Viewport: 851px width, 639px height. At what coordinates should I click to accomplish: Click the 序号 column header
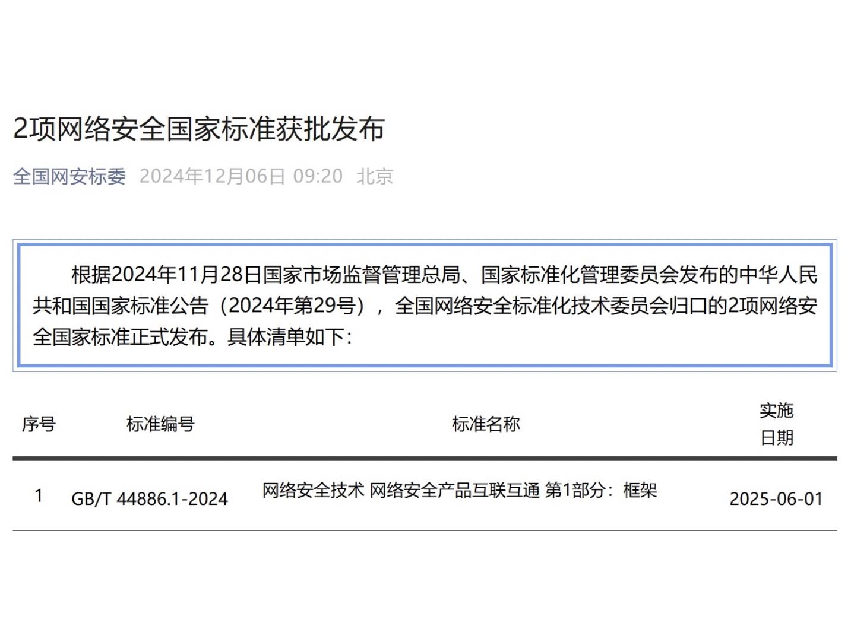[x=39, y=424]
